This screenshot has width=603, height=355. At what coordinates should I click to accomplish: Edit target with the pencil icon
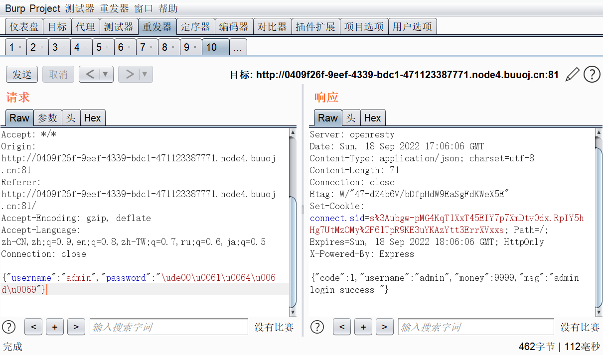click(573, 75)
